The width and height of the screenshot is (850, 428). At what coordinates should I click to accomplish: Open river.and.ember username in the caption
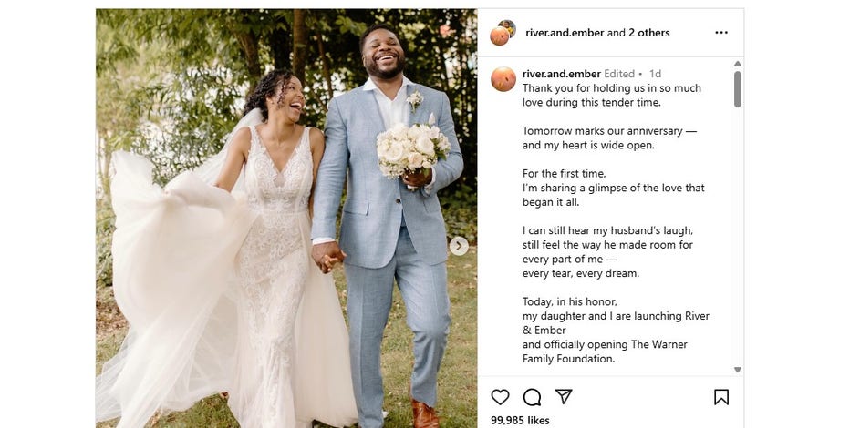pyautogui.click(x=562, y=74)
